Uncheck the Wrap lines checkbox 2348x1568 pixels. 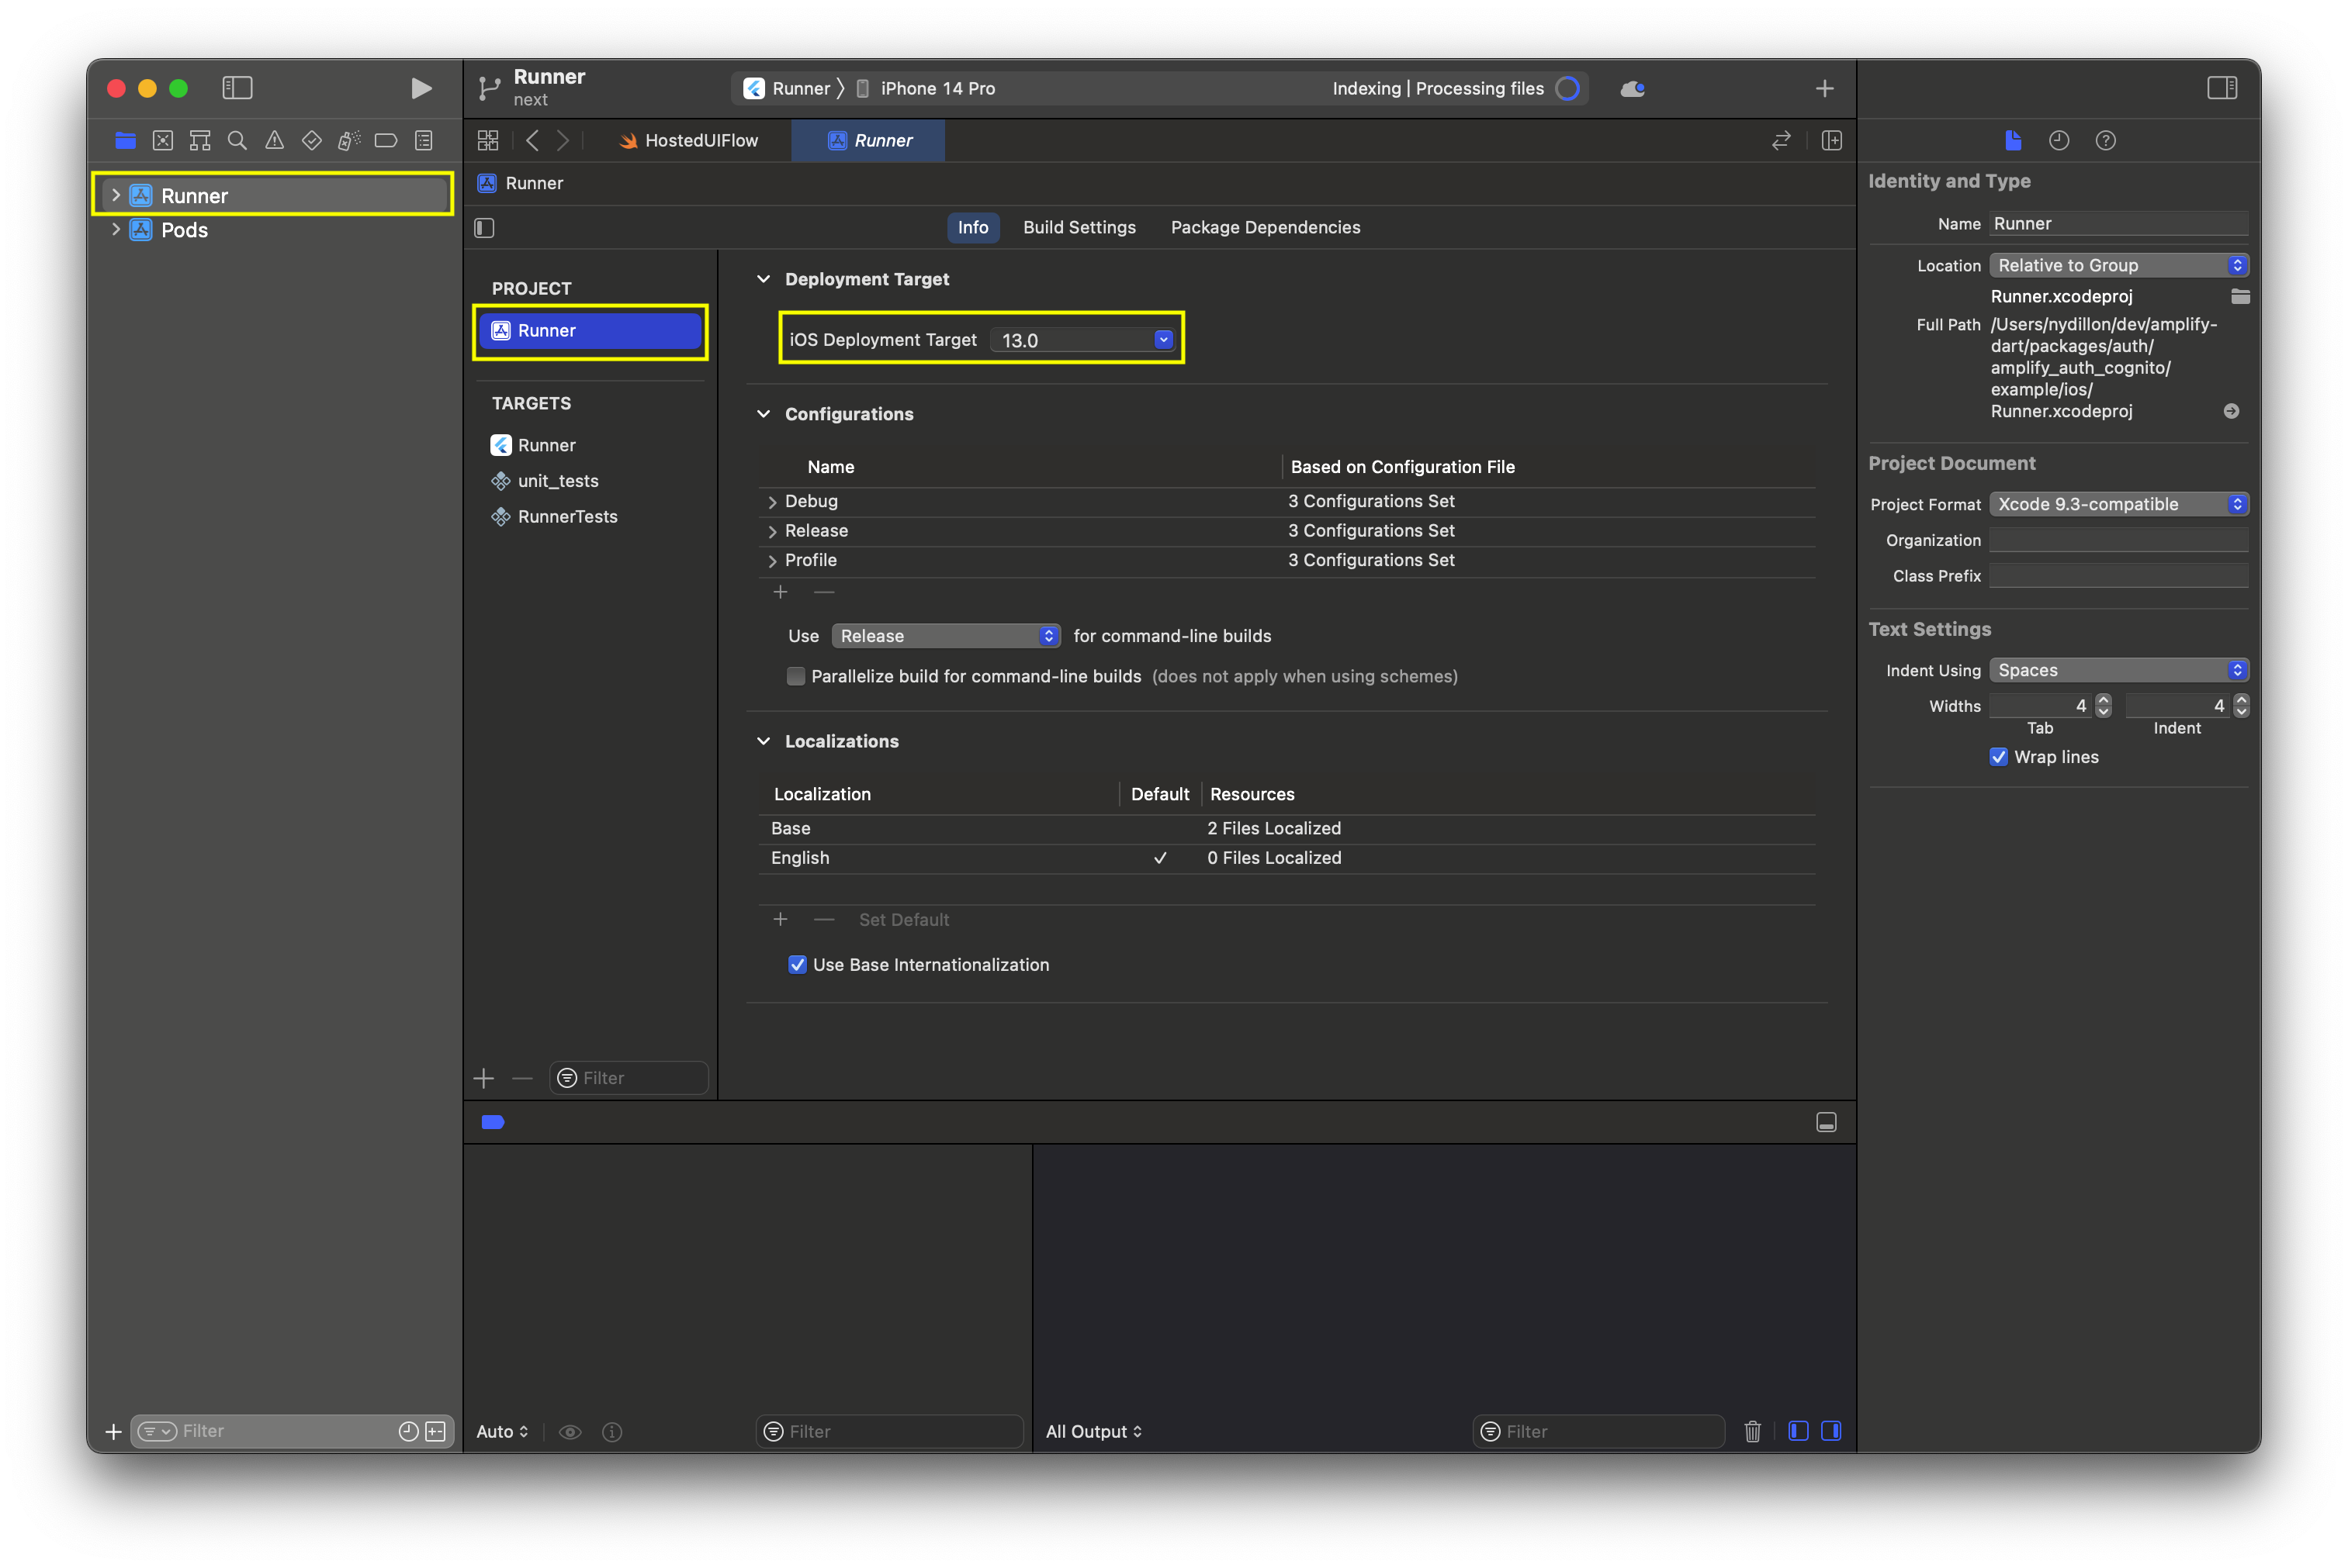pyautogui.click(x=1998, y=756)
